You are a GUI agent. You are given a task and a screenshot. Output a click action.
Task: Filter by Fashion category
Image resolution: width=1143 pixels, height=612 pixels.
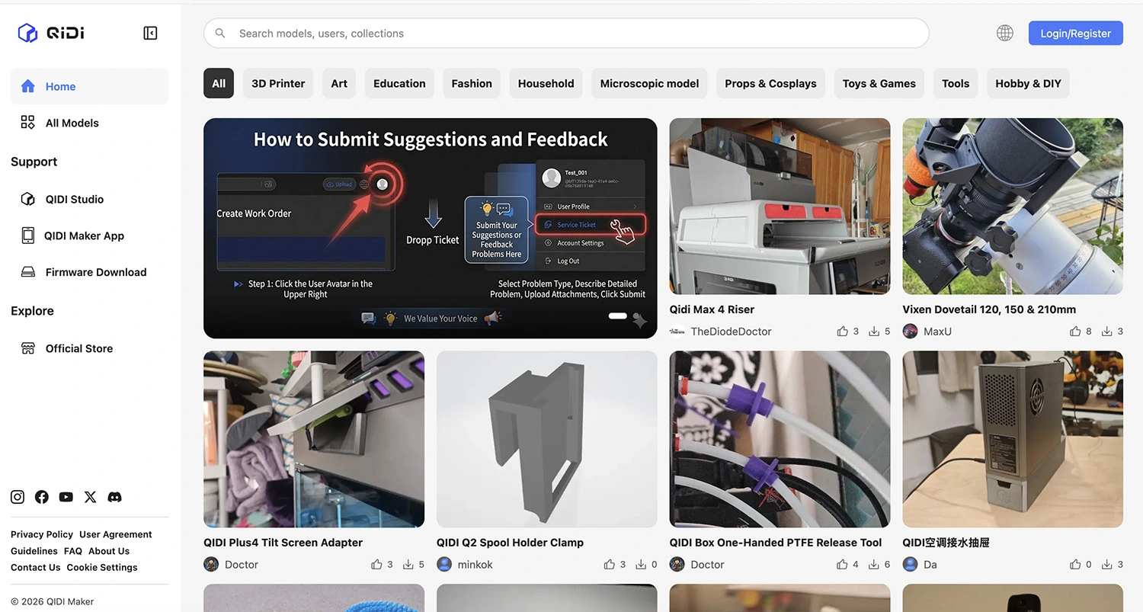pos(472,84)
